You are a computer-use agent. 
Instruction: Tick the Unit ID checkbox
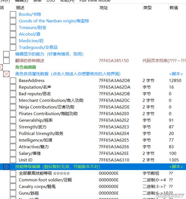[x=13, y=160]
